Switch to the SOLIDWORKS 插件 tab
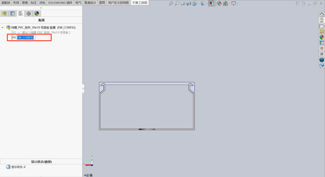 click(60, 3)
